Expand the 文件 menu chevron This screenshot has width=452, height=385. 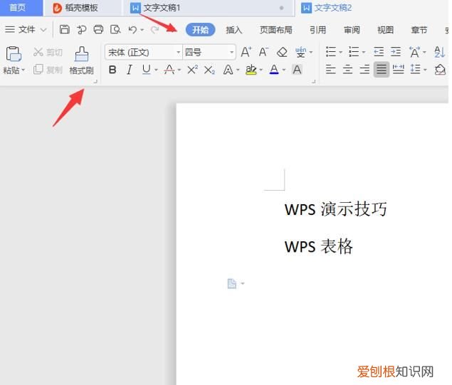43,30
